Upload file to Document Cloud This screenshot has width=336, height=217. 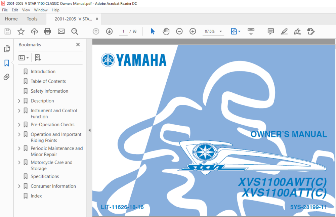pyautogui.click(x=34, y=32)
